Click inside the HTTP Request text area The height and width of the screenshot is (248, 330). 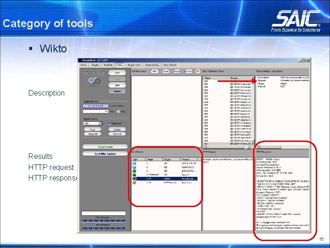pyautogui.click(x=228, y=194)
